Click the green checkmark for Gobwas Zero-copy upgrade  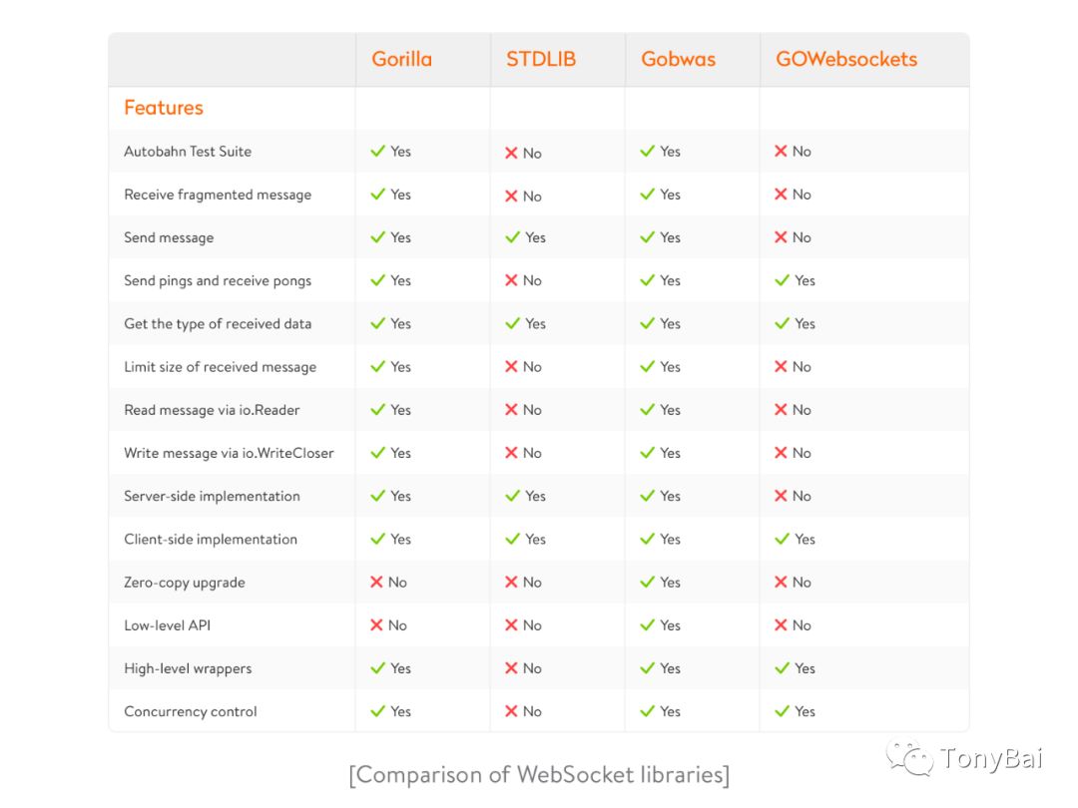click(x=647, y=582)
